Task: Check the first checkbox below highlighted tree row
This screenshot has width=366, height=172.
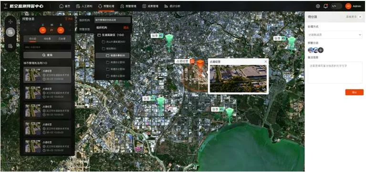Action: click(108, 62)
